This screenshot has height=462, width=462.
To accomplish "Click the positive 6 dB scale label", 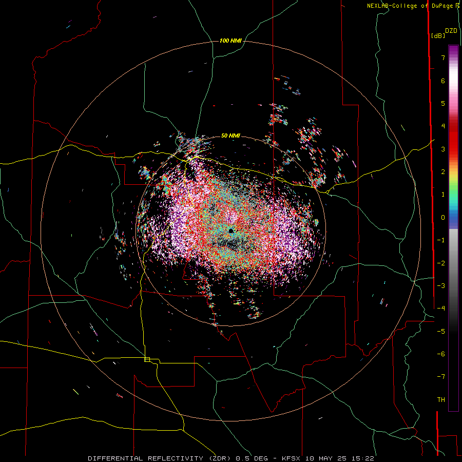I will pos(443,81).
